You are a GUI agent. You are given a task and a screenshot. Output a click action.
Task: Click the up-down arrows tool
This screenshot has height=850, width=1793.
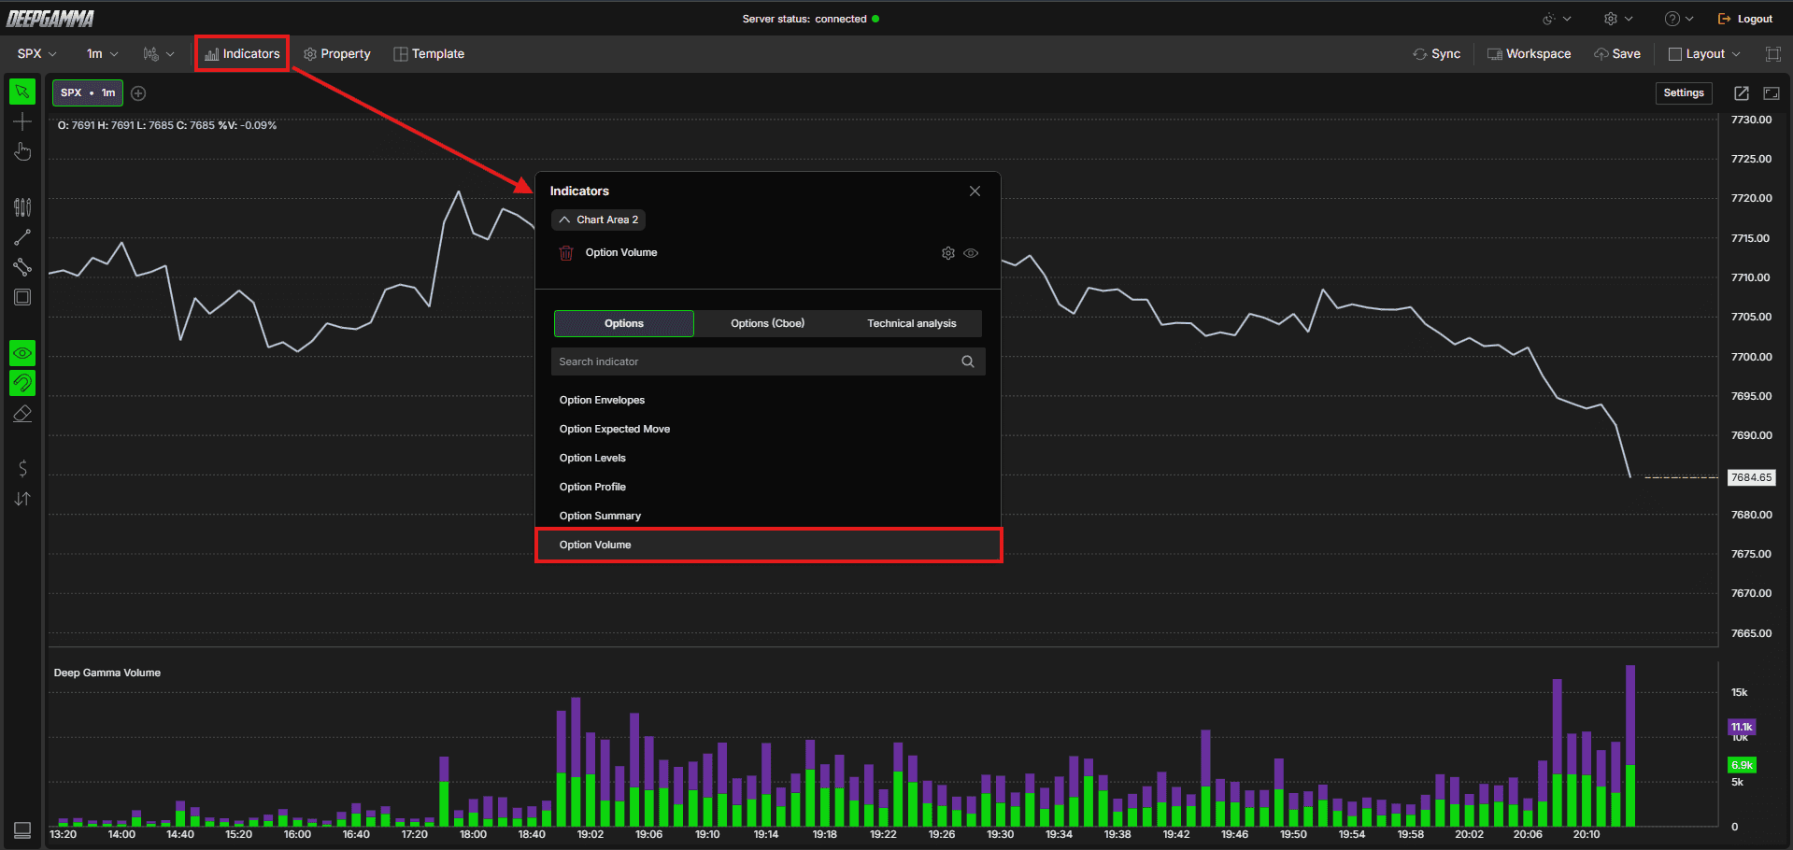click(22, 499)
